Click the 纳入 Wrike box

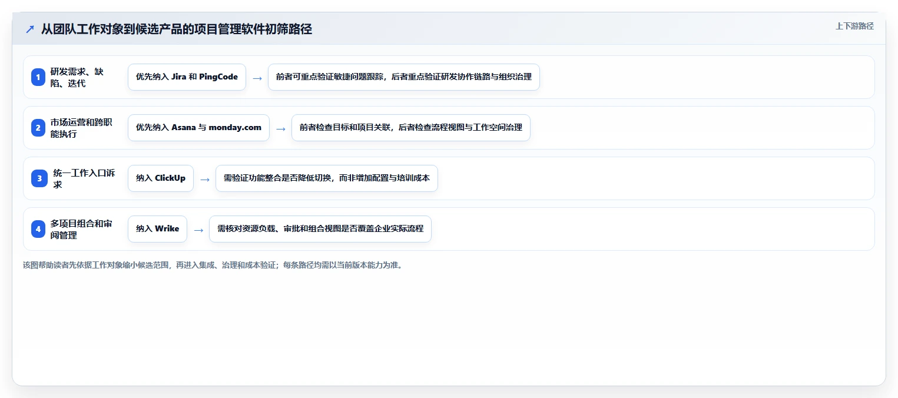point(157,229)
